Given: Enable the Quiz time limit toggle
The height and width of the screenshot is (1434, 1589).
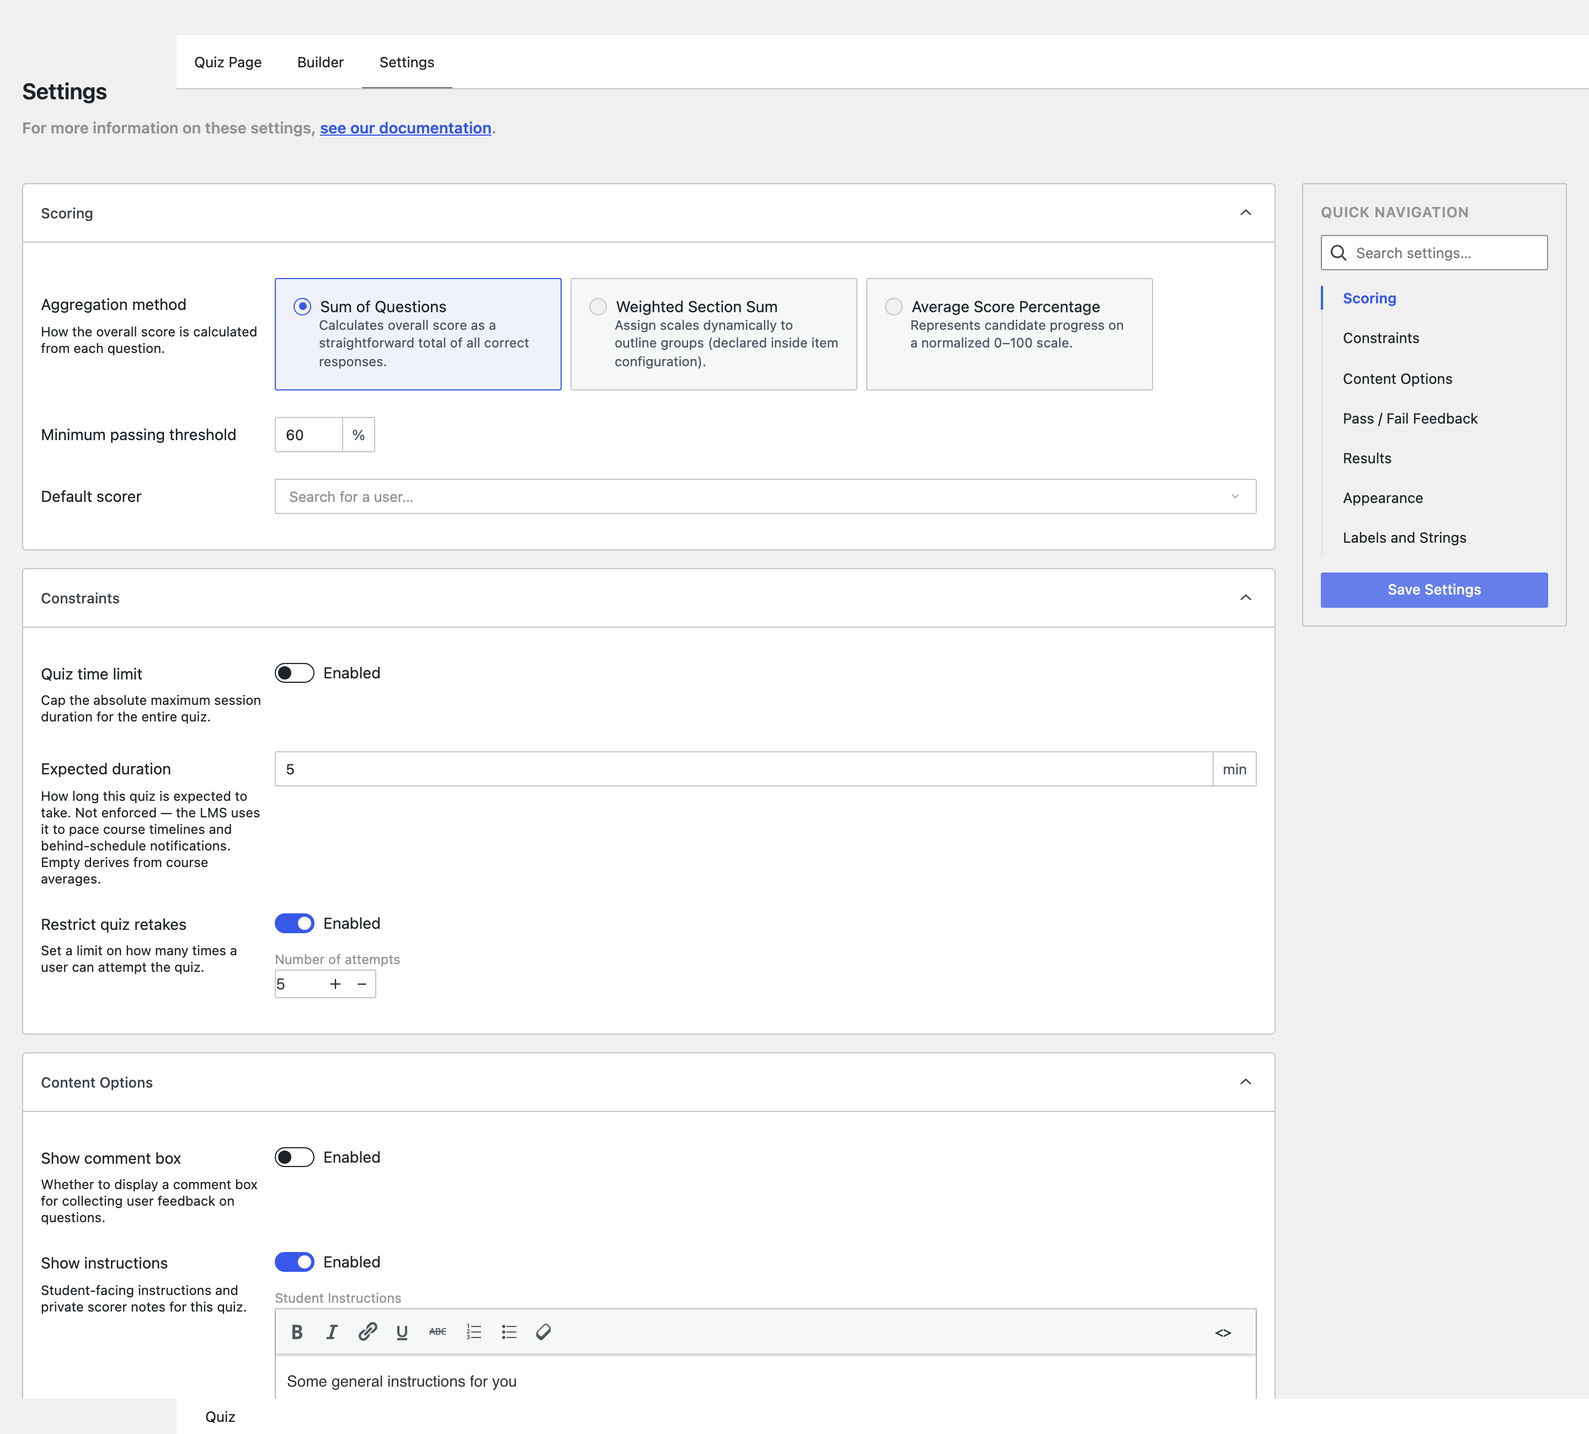Looking at the screenshot, I should (x=294, y=673).
